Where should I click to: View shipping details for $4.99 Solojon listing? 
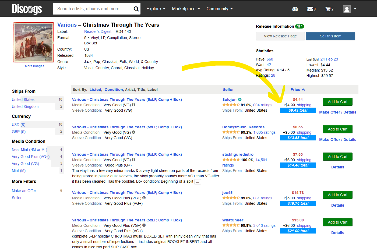click(x=304, y=105)
